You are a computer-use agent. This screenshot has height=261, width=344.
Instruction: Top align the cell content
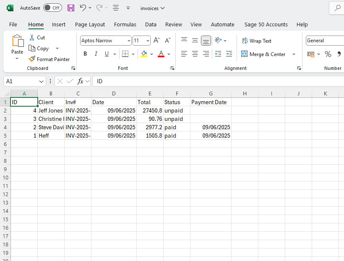(x=184, y=41)
